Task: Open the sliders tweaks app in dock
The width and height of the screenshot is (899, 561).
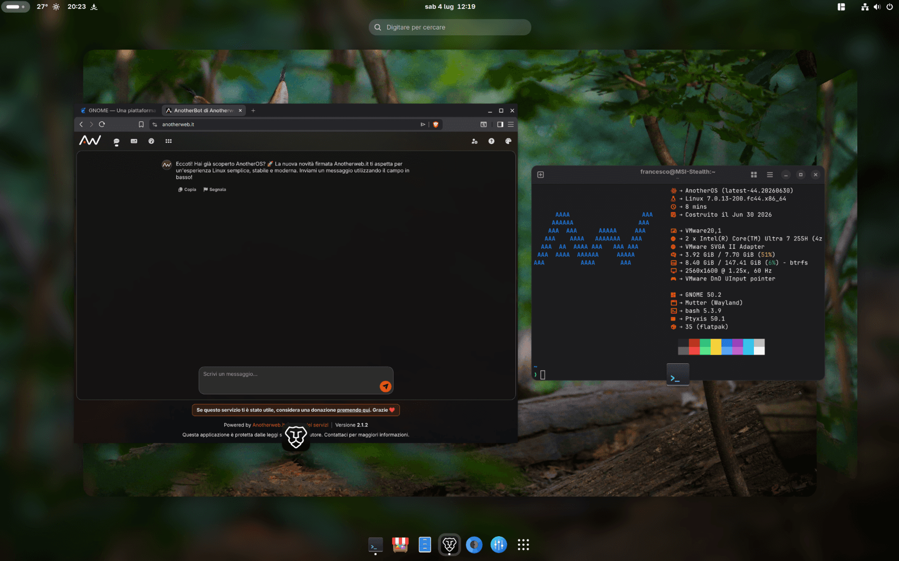Action: (499, 545)
